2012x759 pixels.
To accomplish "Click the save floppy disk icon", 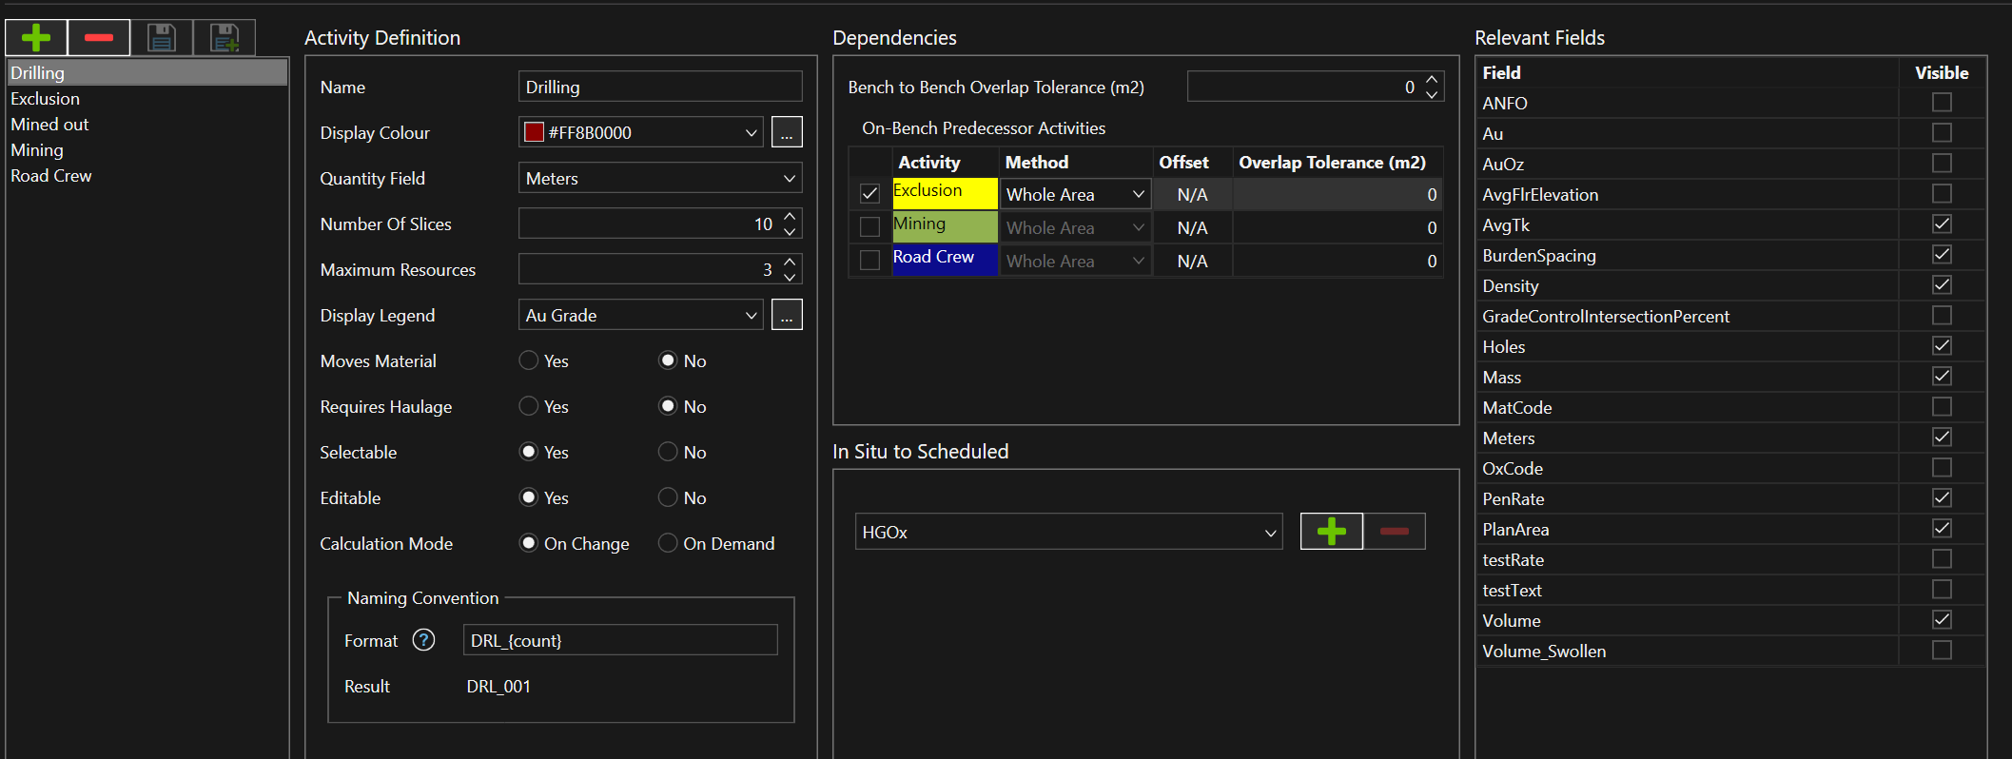I will coord(162,38).
